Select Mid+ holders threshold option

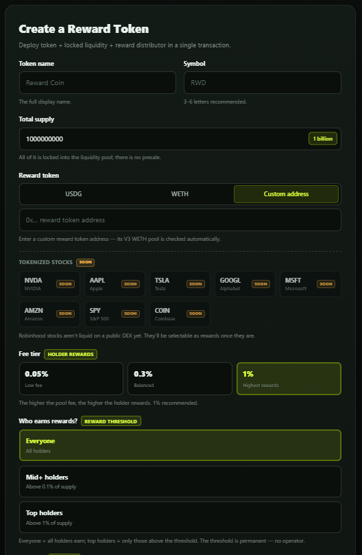tap(180, 482)
